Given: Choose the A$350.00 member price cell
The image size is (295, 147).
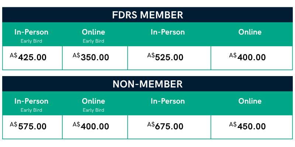Looking at the screenshot, I should click(95, 58).
